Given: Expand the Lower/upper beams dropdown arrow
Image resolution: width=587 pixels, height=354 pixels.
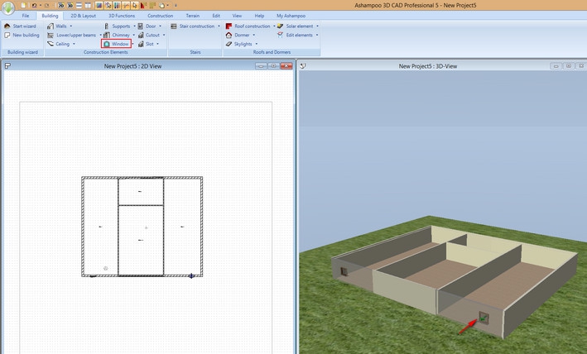Looking at the screenshot, I should point(101,36).
